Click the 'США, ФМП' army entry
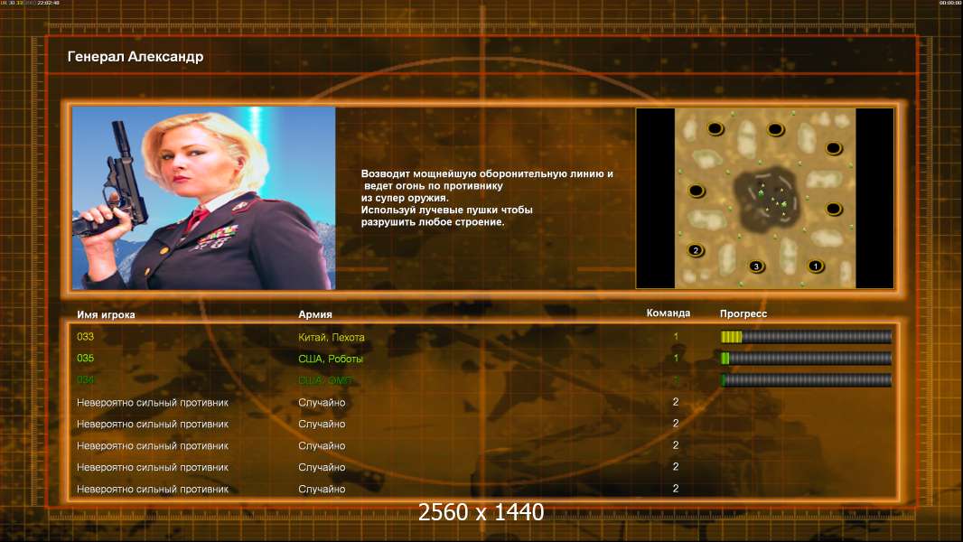This screenshot has width=963, height=542. coord(325,380)
